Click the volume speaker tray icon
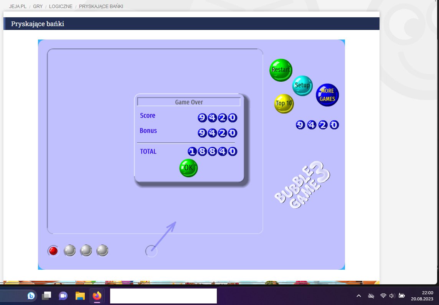Screen dimensions: 439x305 coord(392,296)
